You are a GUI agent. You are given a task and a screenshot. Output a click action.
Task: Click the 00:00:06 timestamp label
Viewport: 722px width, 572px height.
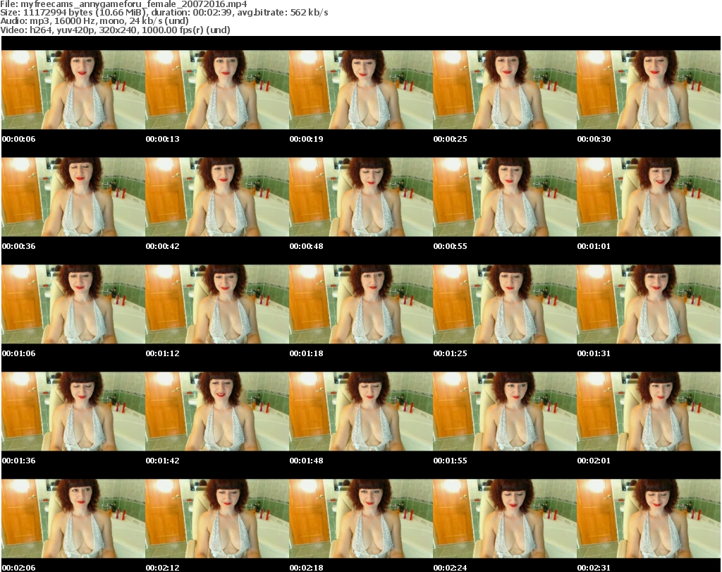pyautogui.click(x=18, y=139)
